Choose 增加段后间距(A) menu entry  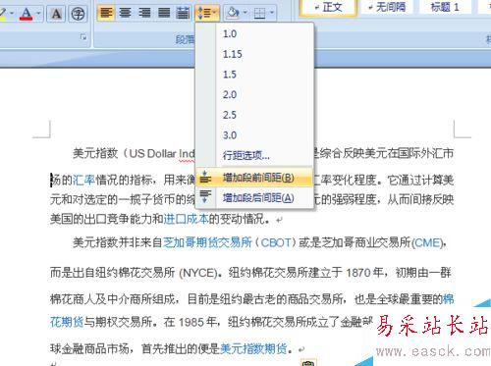(254, 197)
